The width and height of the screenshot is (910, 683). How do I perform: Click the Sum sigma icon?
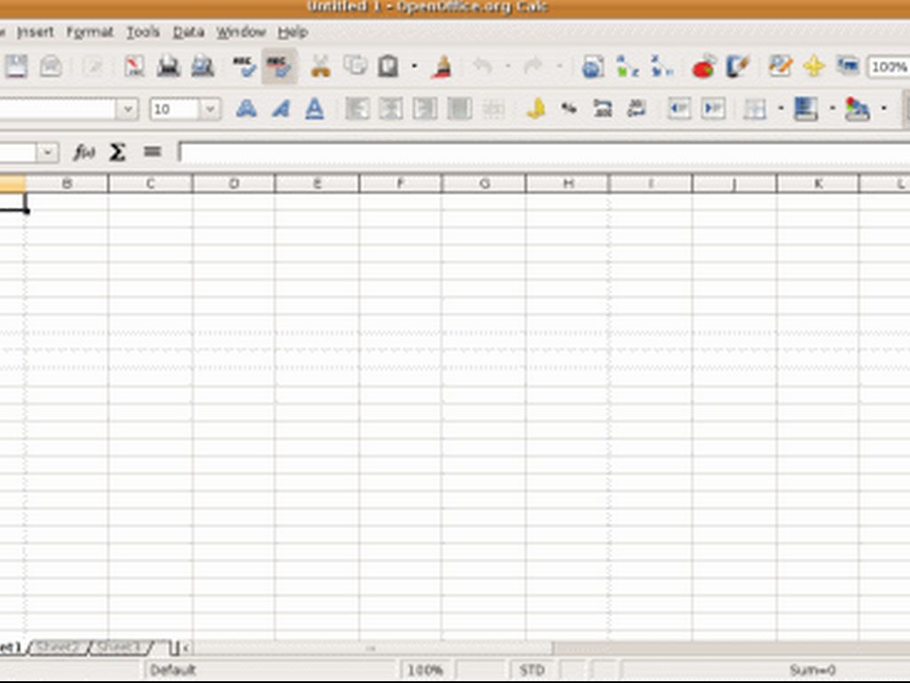pos(117,152)
